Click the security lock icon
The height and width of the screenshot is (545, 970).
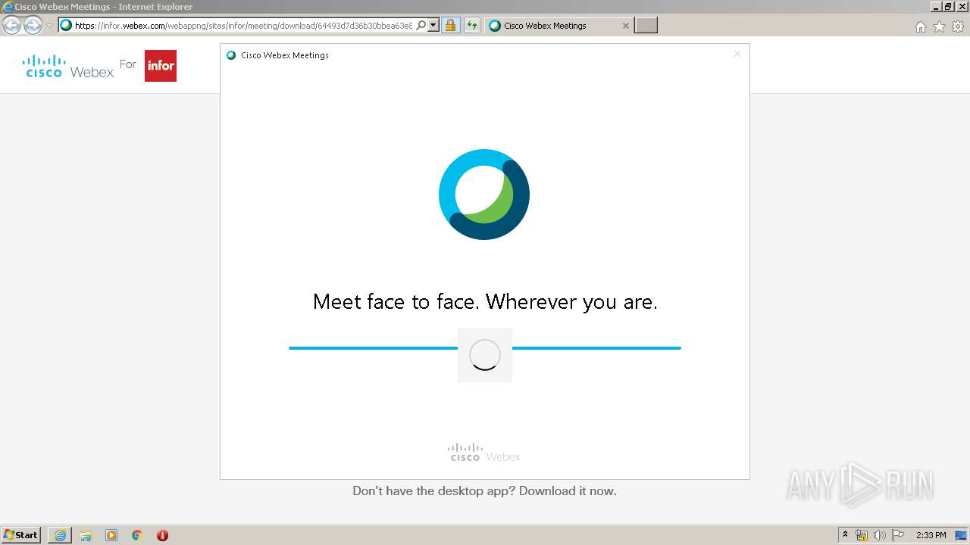[450, 25]
